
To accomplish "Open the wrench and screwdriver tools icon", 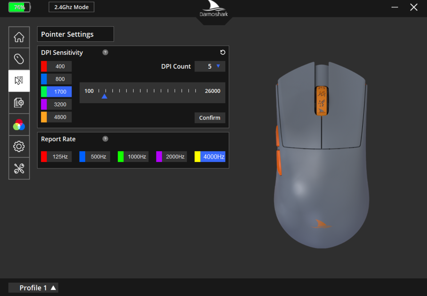I will (x=19, y=168).
